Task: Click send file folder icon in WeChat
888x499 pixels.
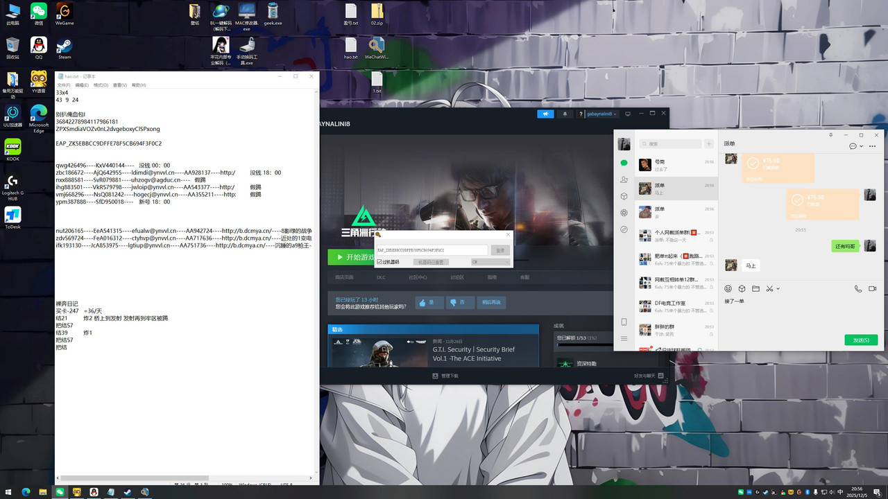Action: point(755,288)
